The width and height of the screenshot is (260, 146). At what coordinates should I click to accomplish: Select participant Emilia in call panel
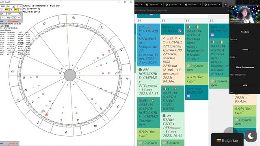(245, 49)
